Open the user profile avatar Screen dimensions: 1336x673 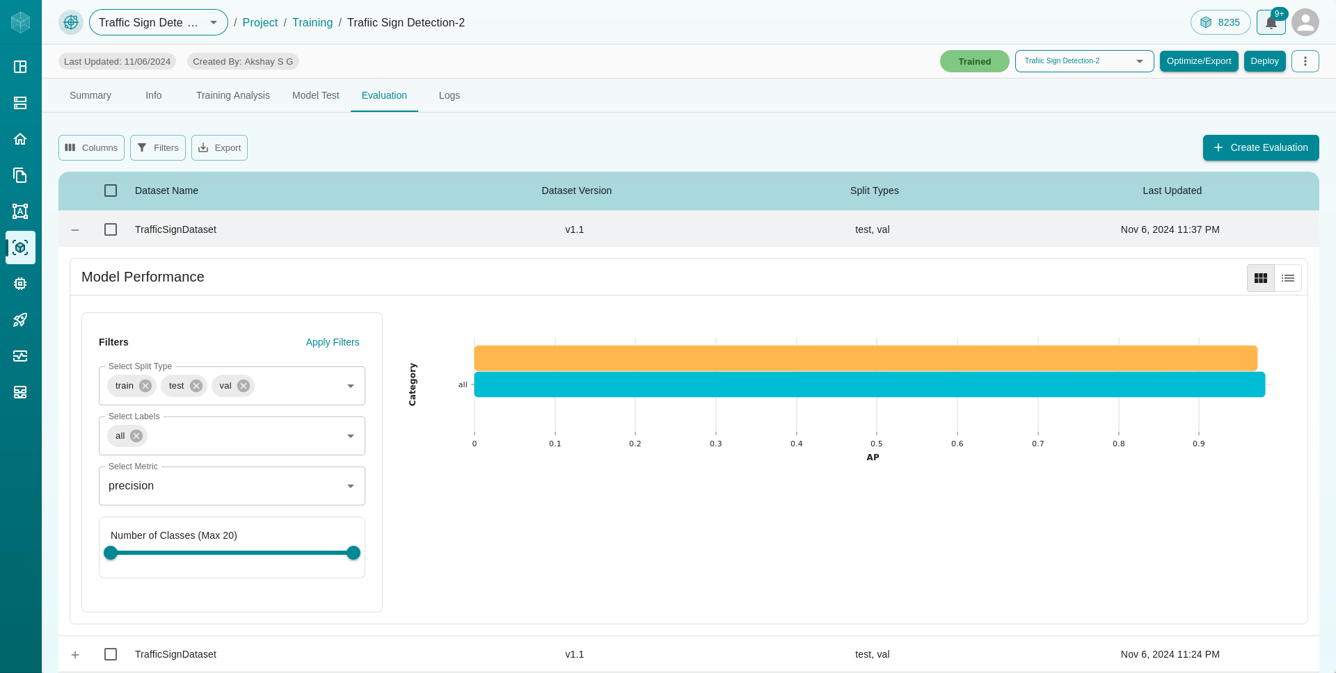(1305, 22)
